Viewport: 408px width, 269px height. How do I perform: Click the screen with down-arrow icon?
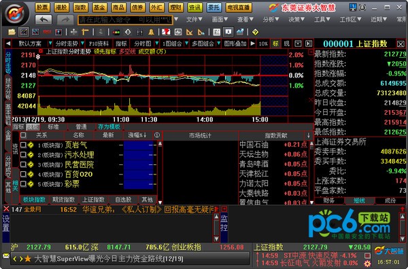coord(228,32)
